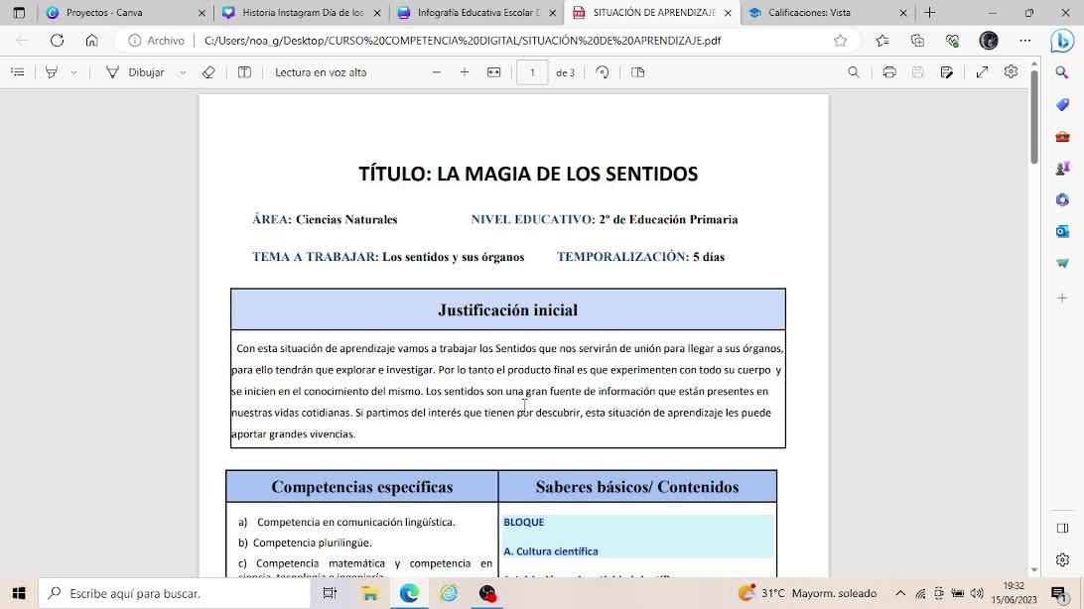The image size is (1084, 609).
Task: Open the table of contents panel
Action: (x=17, y=72)
